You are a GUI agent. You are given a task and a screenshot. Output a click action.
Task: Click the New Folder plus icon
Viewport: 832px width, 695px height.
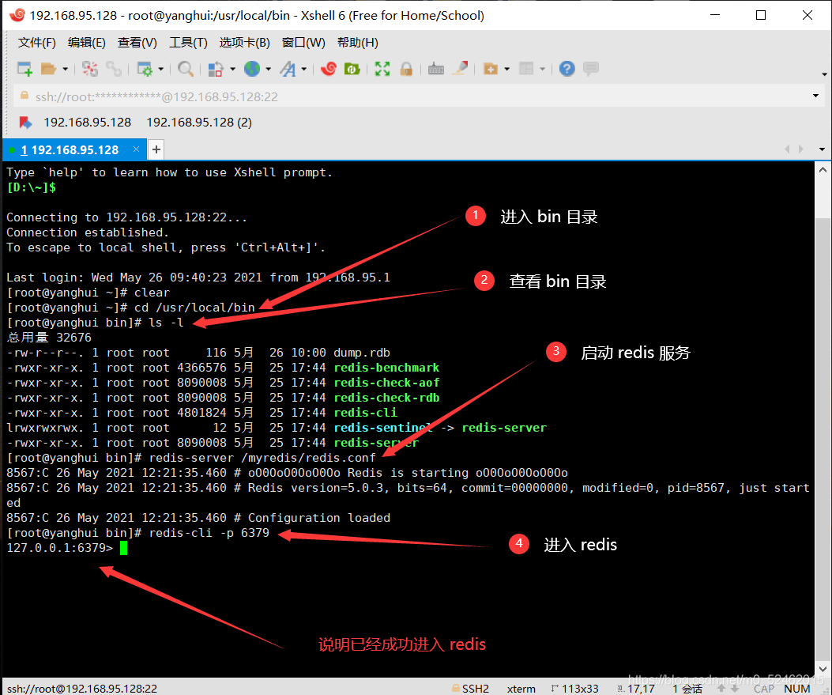(491, 69)
